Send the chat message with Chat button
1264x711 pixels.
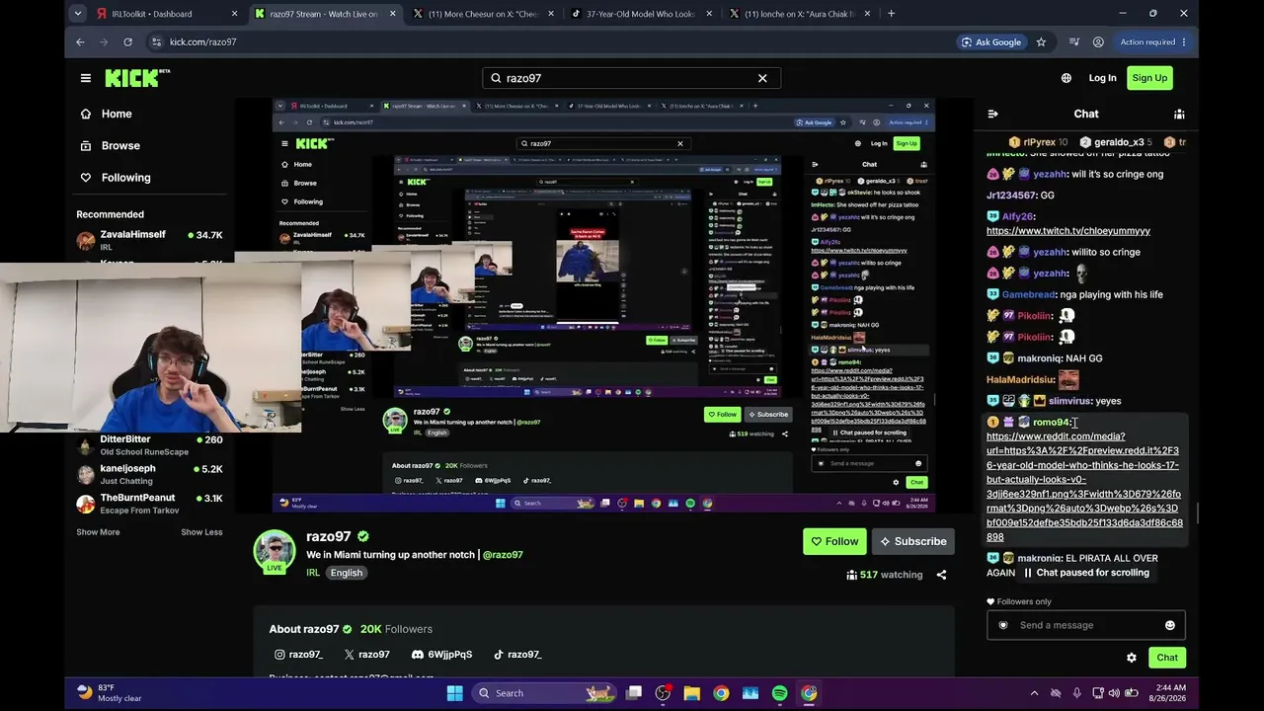coord(1167,658)
